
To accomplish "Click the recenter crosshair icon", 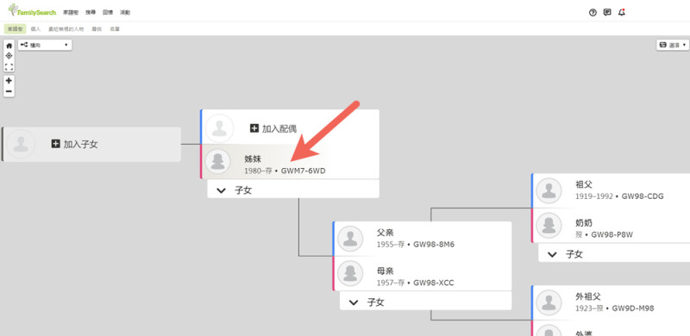I will pyautogui.click(x=9, y=56).
